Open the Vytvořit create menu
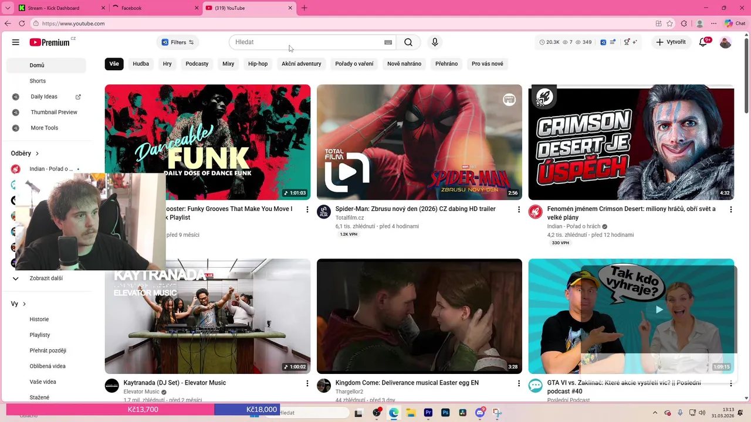Screen dimensions: 751x422 pos(671,42)
